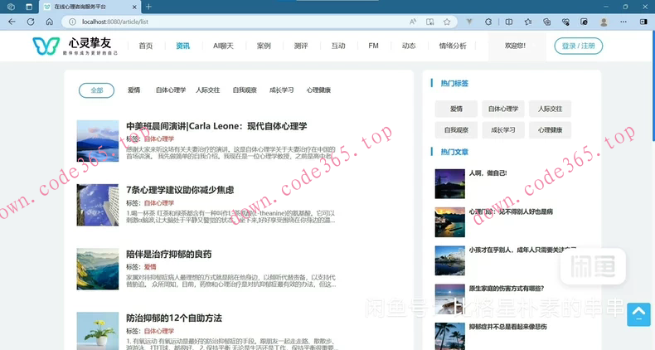This screenshot has height=350, width=655.
Task: Open Collections icon in toolbar
Action: [547, 22]
